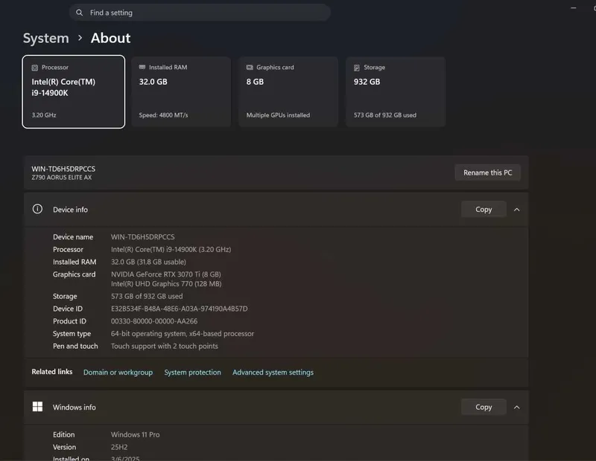
Task: Click the search magnifier icon
Action: pyautogui.click(x=79, y=13)
